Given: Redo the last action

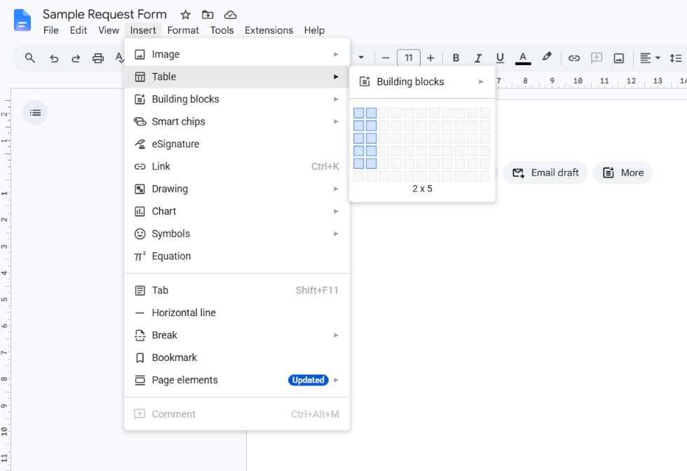Looking at the screenshot, I should click(x=76, y=58).
